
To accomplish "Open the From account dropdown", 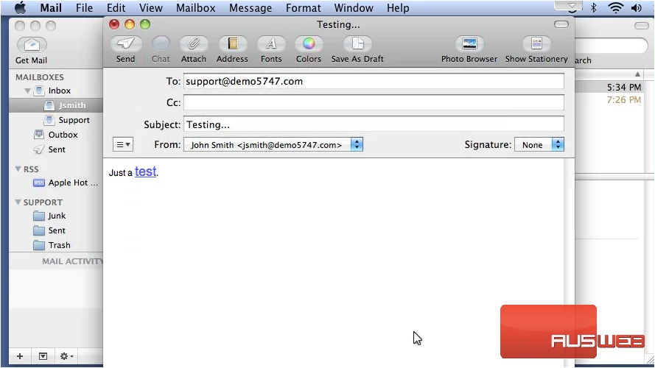I will point(273,145).
